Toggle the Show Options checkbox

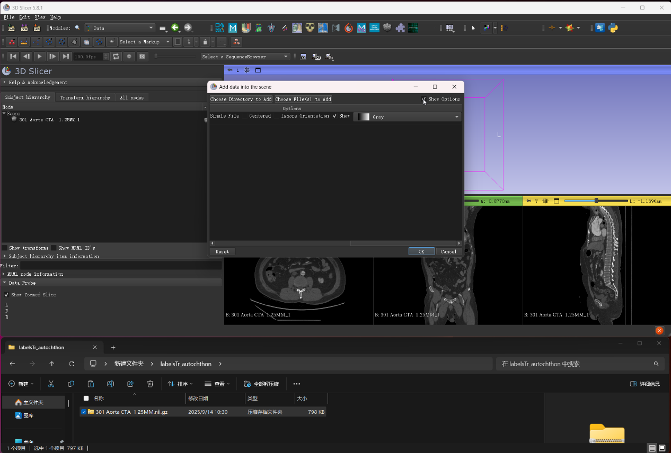[423, 99]
